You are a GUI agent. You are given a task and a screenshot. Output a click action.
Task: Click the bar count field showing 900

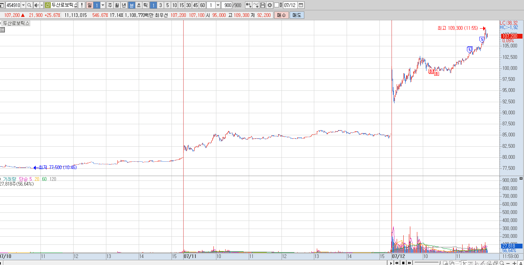click(227, 5)
